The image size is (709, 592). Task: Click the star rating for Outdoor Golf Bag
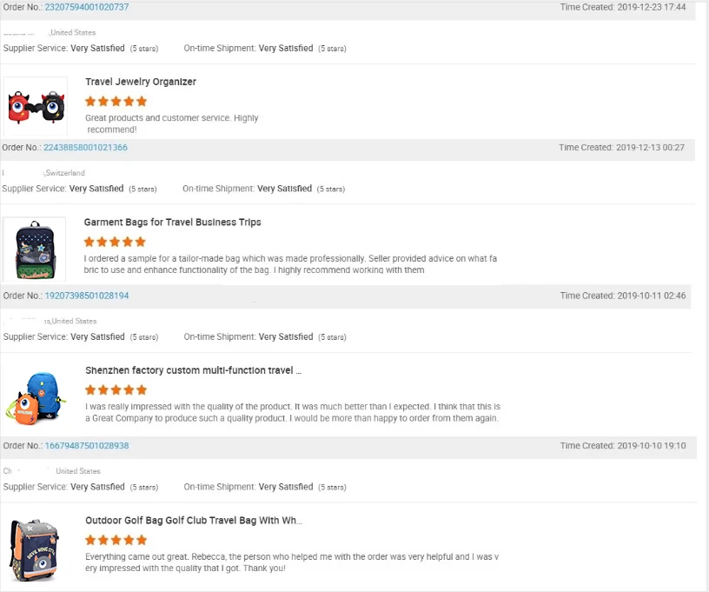[x=116, y=540]
